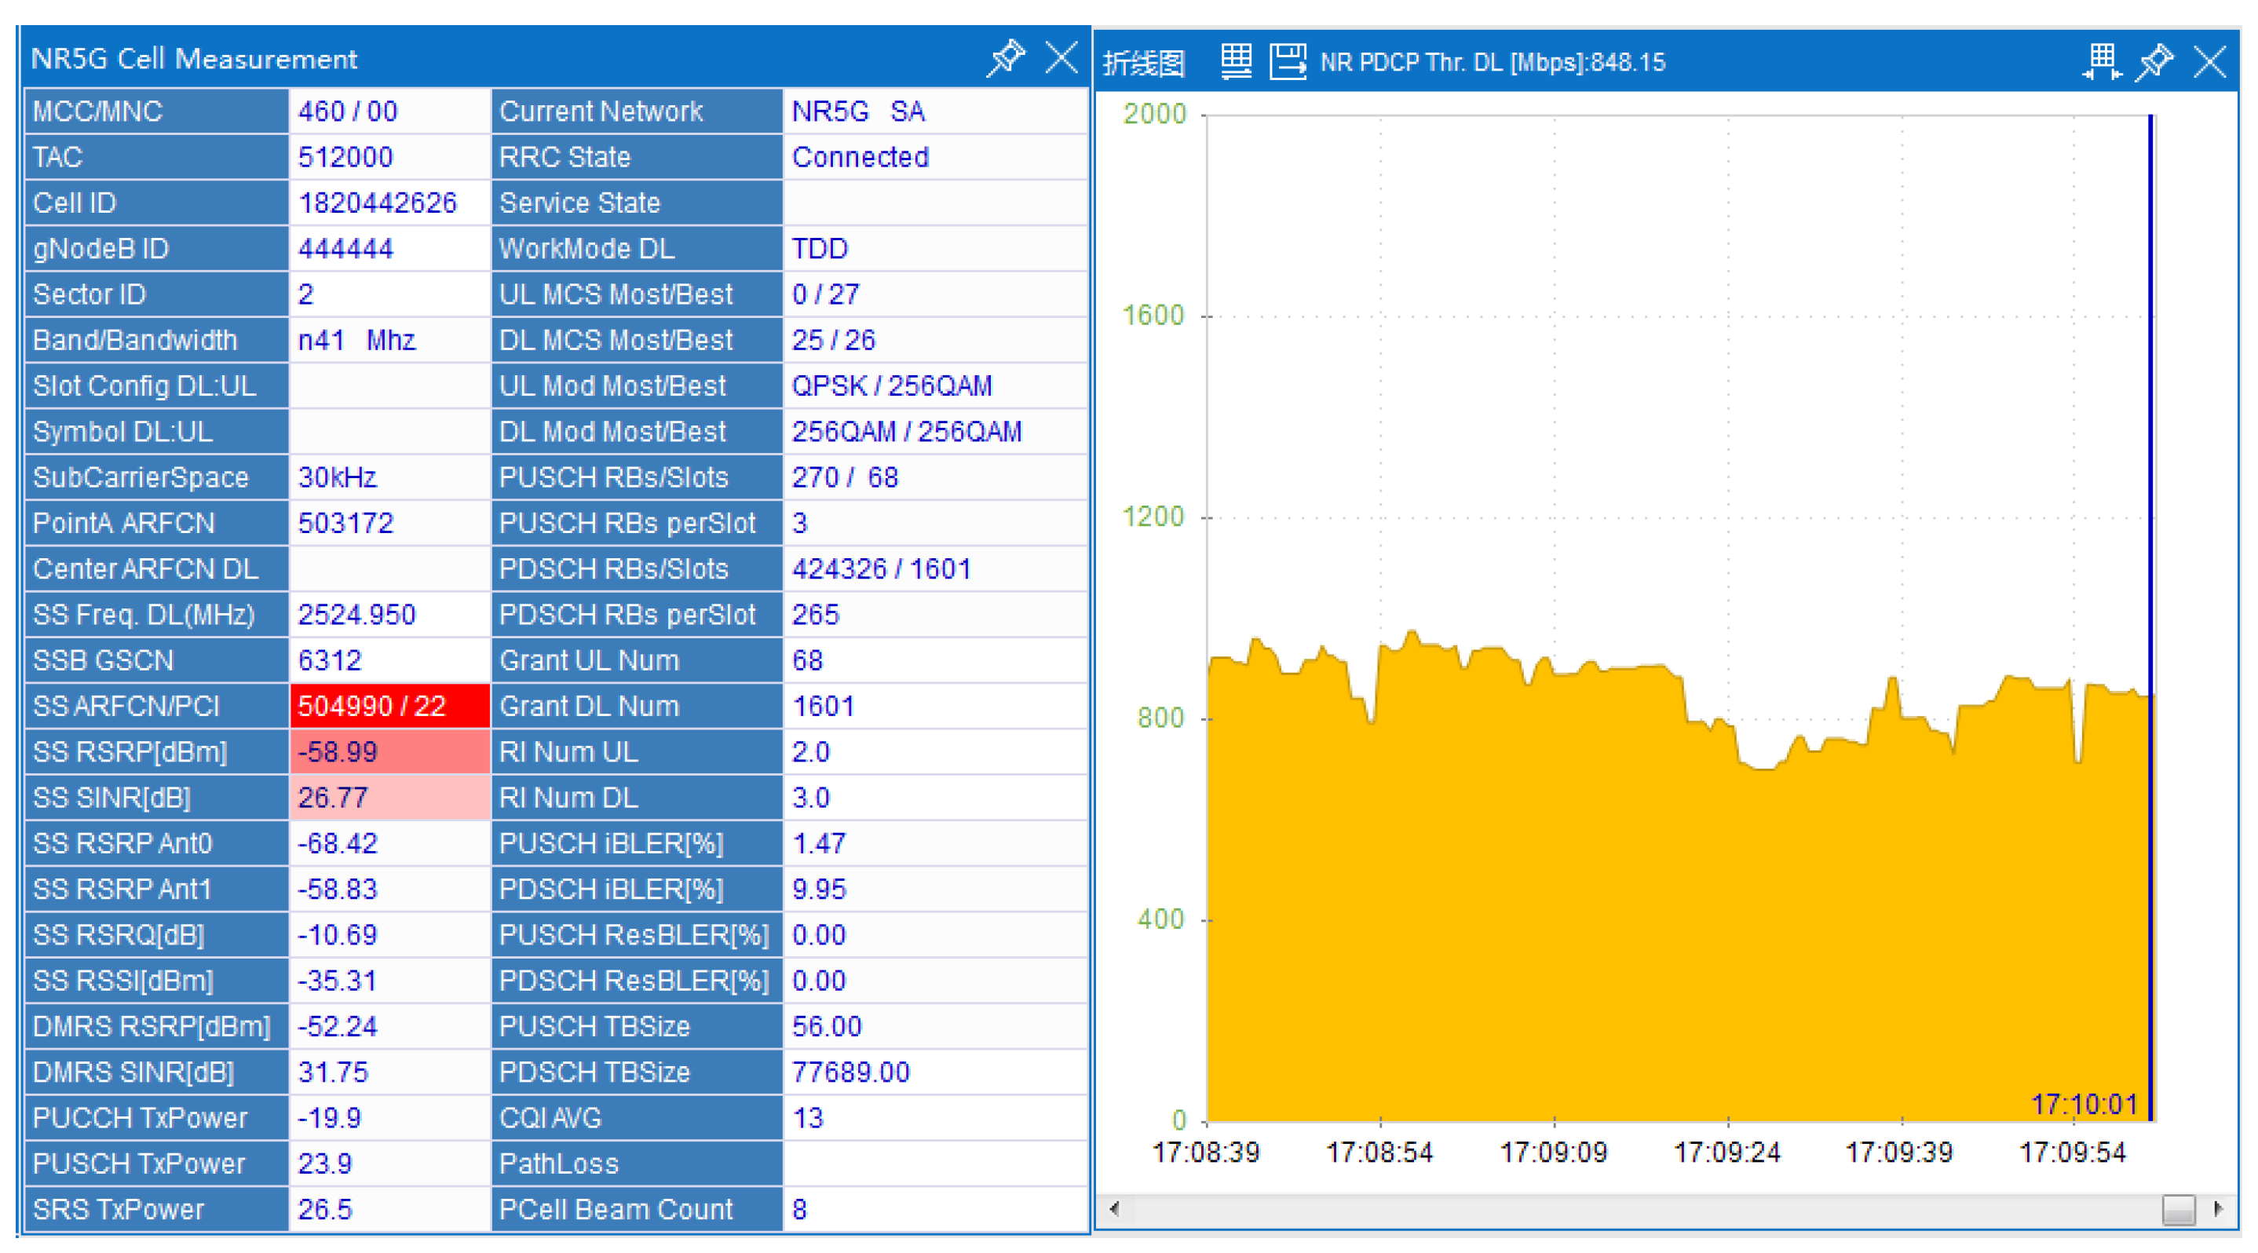2258x1253 pixels.
Task: Click the MCC/MNC label cell
Action: pyautogui.click(x=157, y=111)
